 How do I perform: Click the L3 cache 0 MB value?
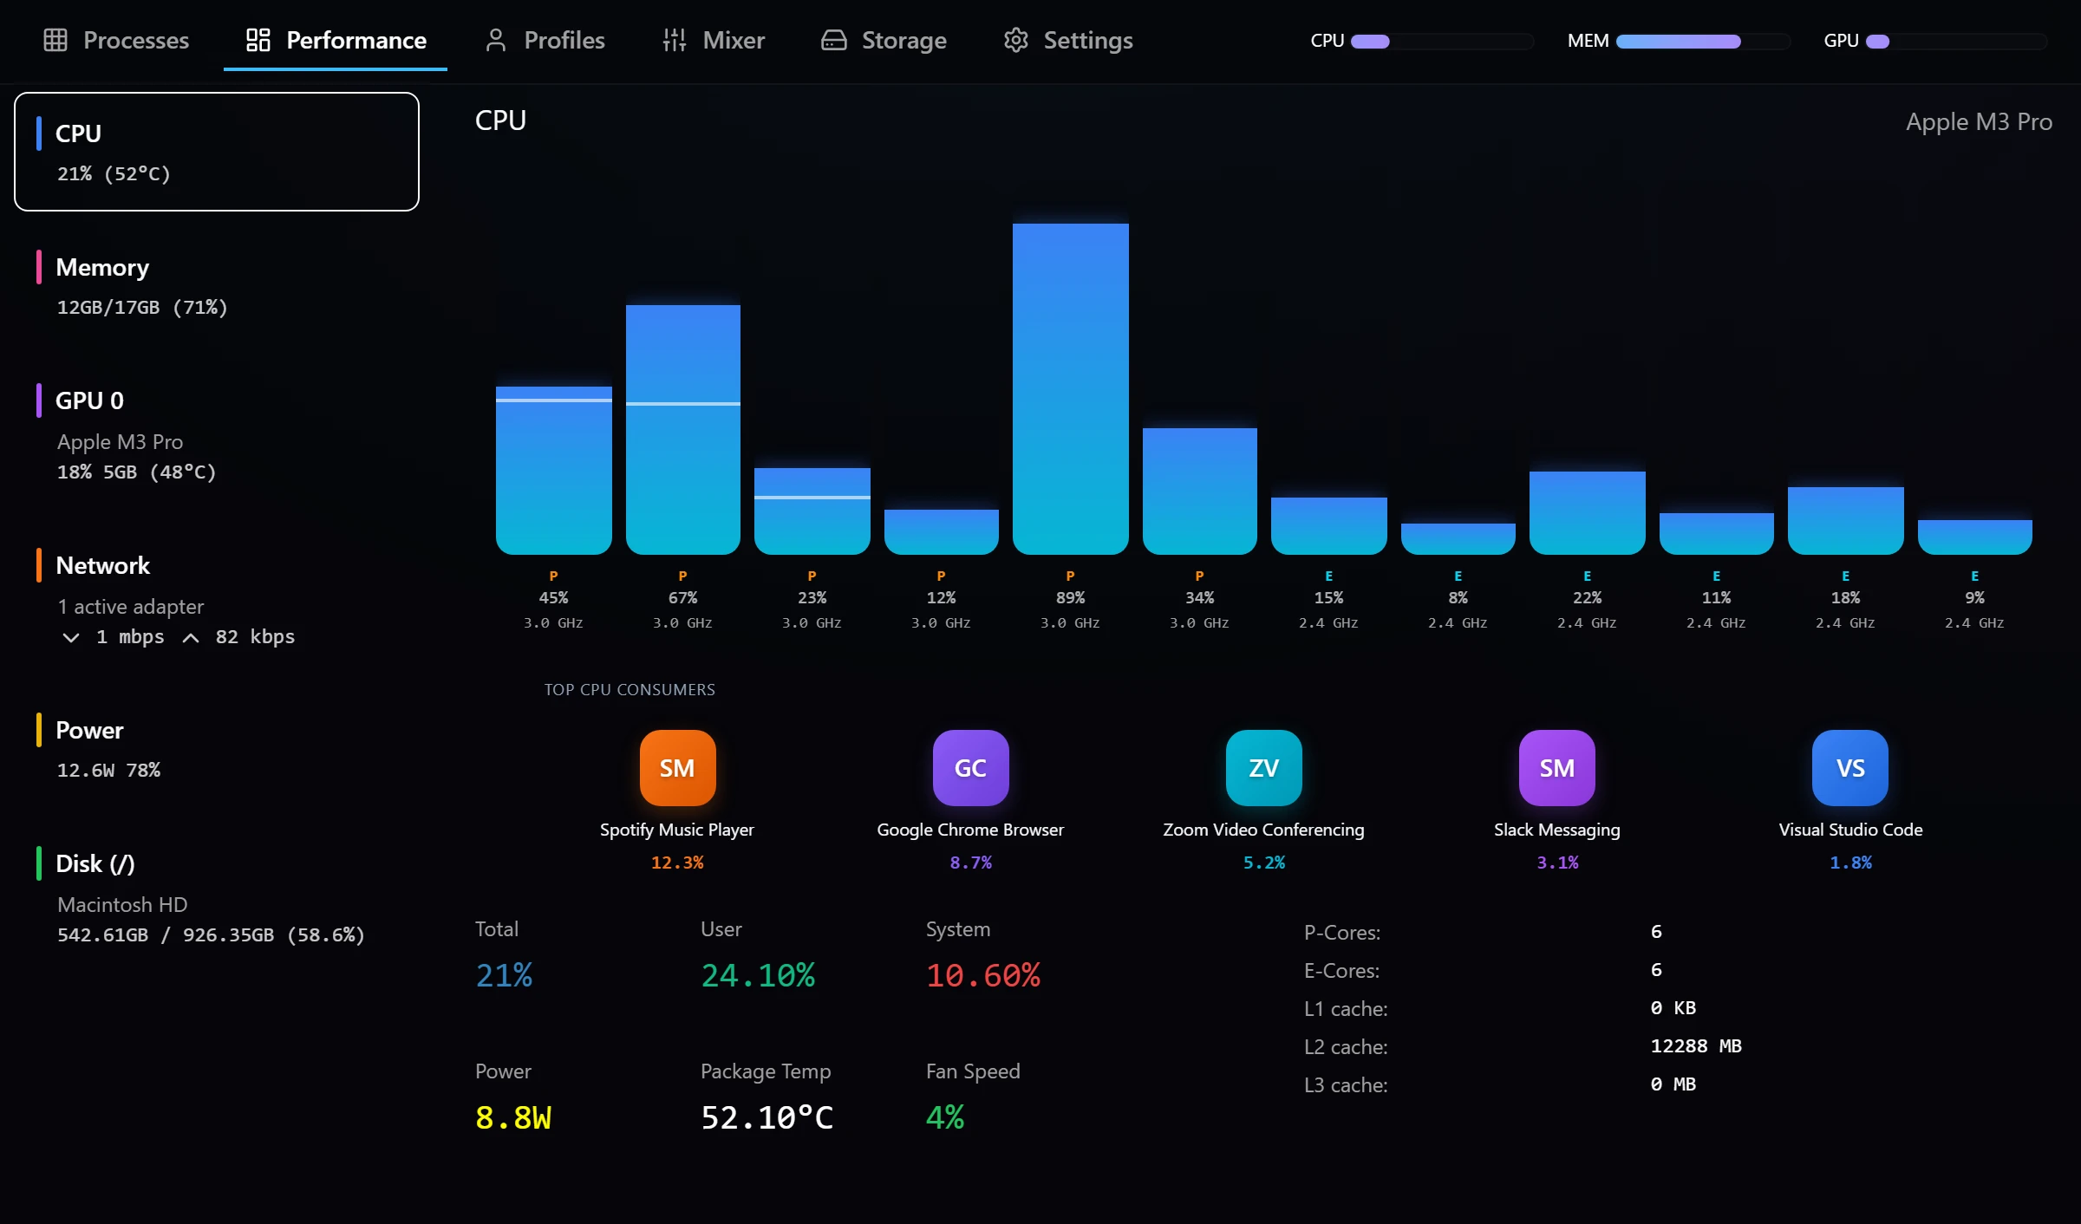click(1673, 1084)
